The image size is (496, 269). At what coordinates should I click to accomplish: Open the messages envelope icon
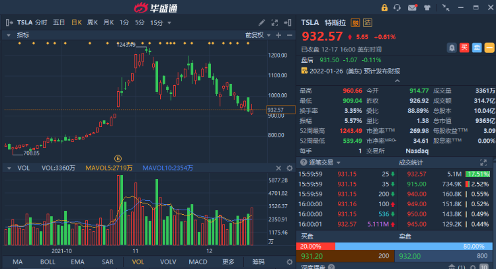tap(412, 7)
